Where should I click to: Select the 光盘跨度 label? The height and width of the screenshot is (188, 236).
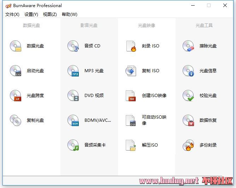(35, 96)
